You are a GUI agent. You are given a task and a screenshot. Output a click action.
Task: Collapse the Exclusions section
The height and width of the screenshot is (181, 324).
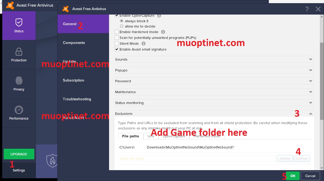[x=311, y=114]
